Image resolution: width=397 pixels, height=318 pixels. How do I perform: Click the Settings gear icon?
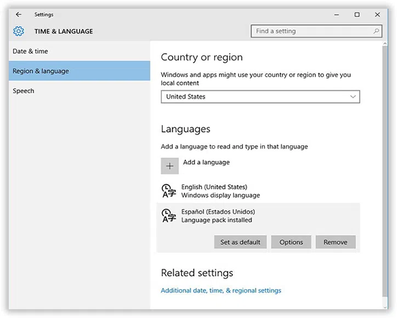(19, 31)
